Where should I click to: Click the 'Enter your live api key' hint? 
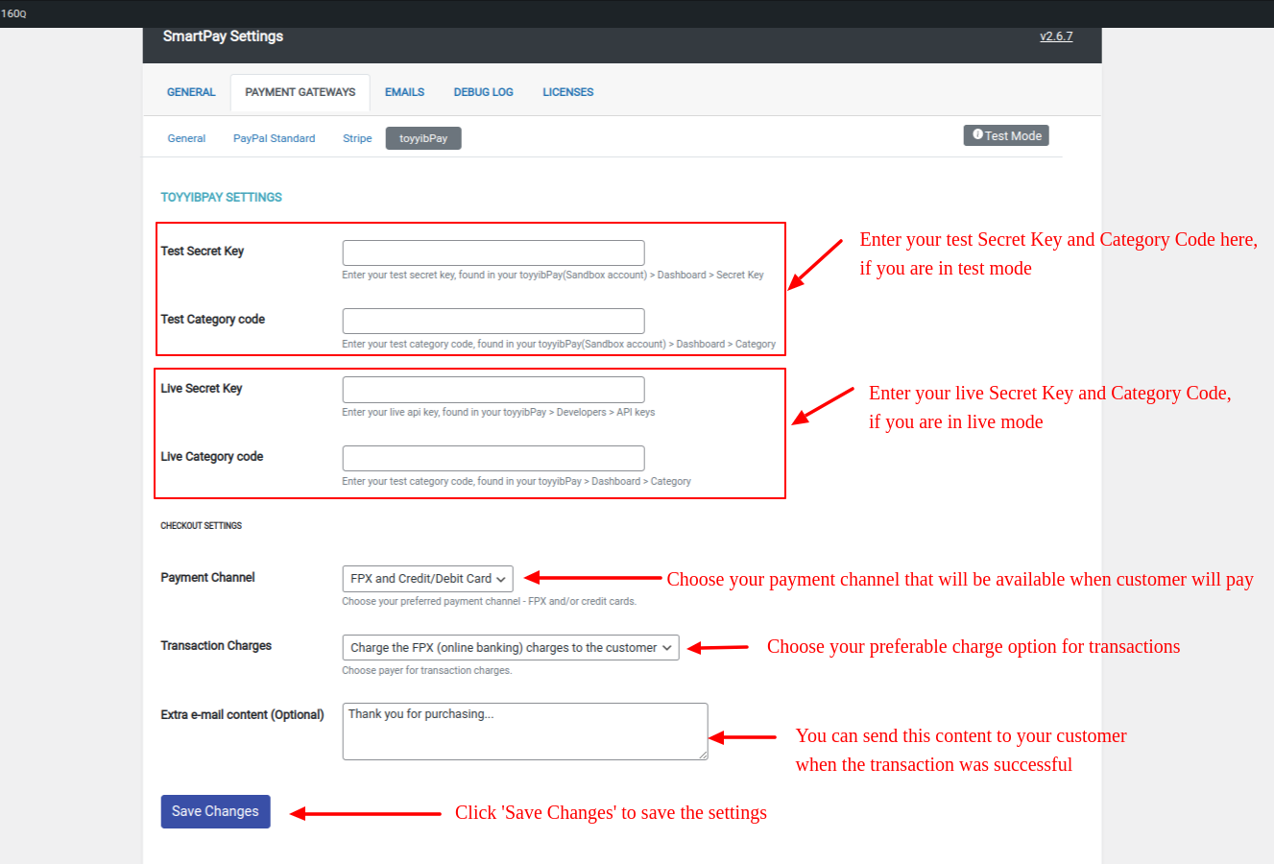tap(498, 412)
